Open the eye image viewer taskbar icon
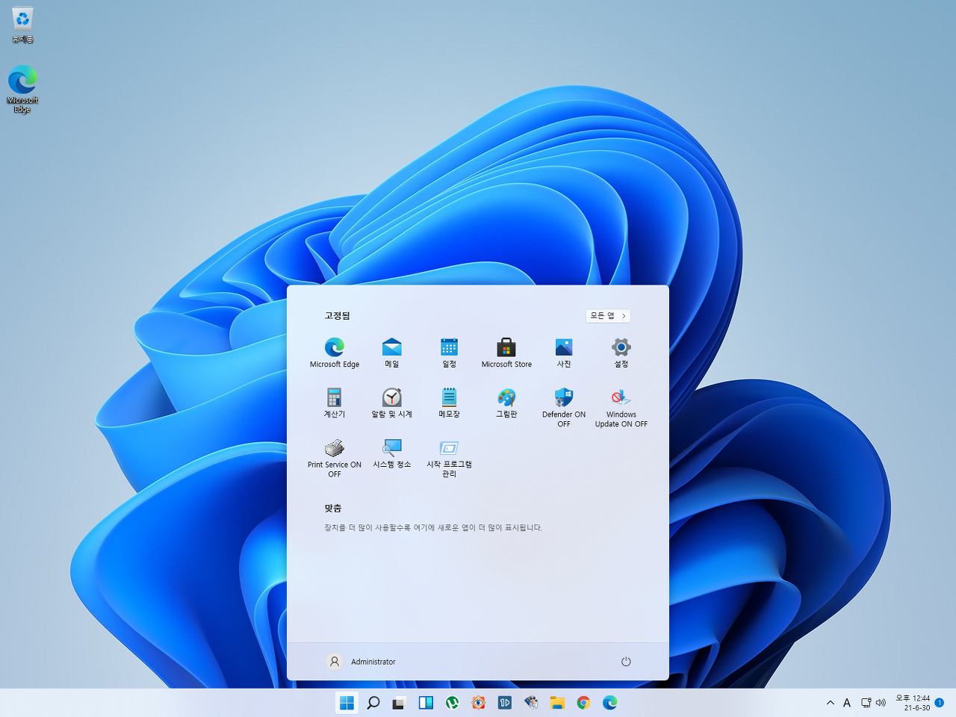The width and height of the screenshot is (956, 717). (x=479, y=703)
